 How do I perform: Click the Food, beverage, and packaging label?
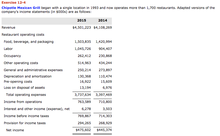click(x=29, y=42)
